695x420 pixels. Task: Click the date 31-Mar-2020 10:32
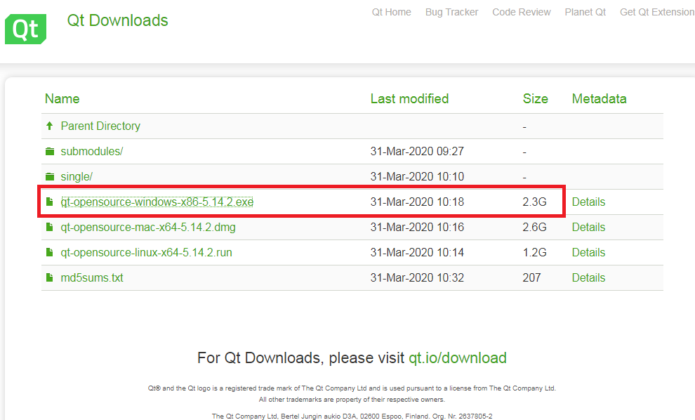coord(417,277)
